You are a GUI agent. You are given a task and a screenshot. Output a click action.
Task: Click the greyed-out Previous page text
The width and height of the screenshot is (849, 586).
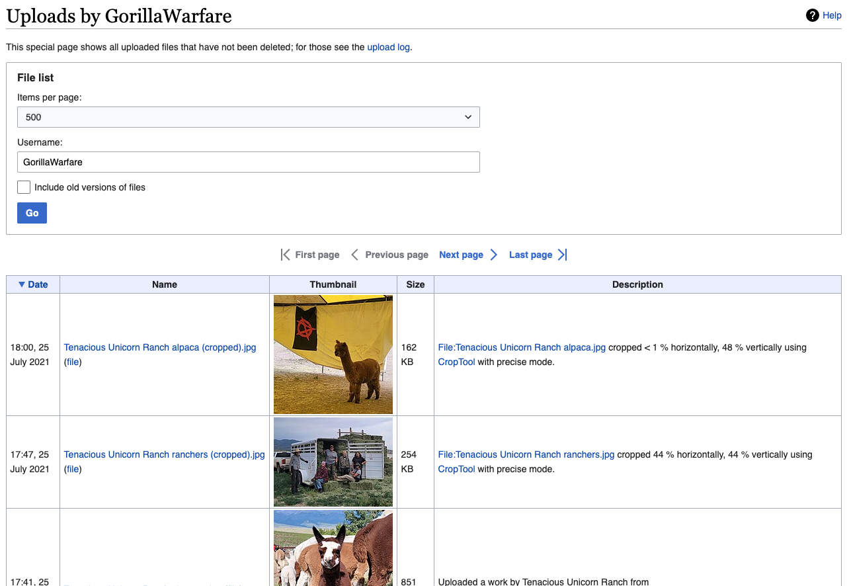(397, 255)
